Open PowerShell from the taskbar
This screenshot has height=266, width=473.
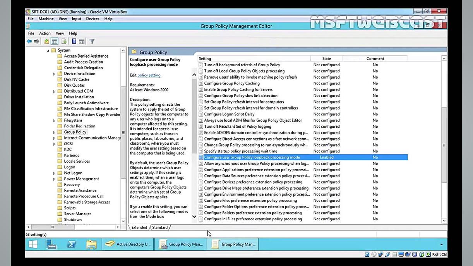click(x=71, y=244)
